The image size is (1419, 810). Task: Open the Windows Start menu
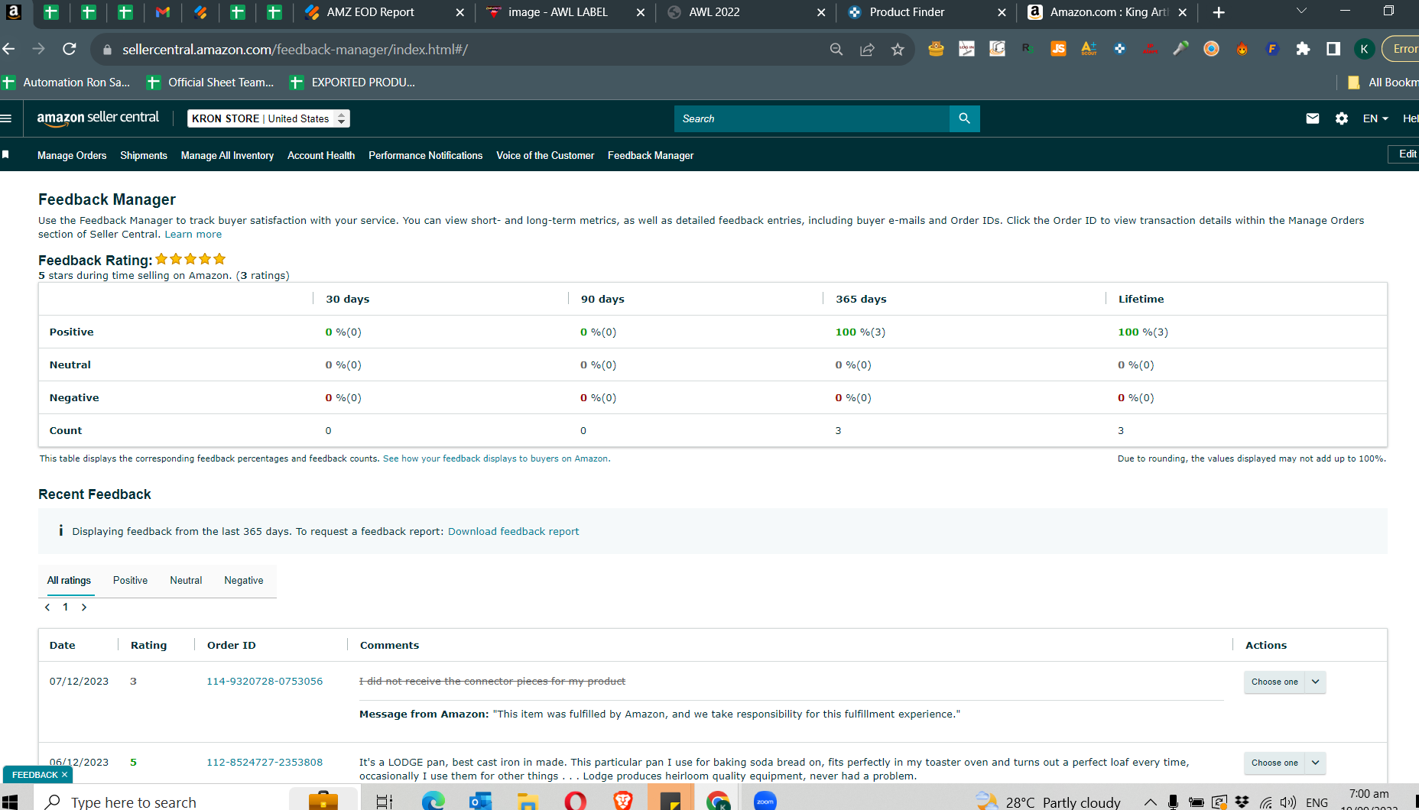tap(10, 802)
